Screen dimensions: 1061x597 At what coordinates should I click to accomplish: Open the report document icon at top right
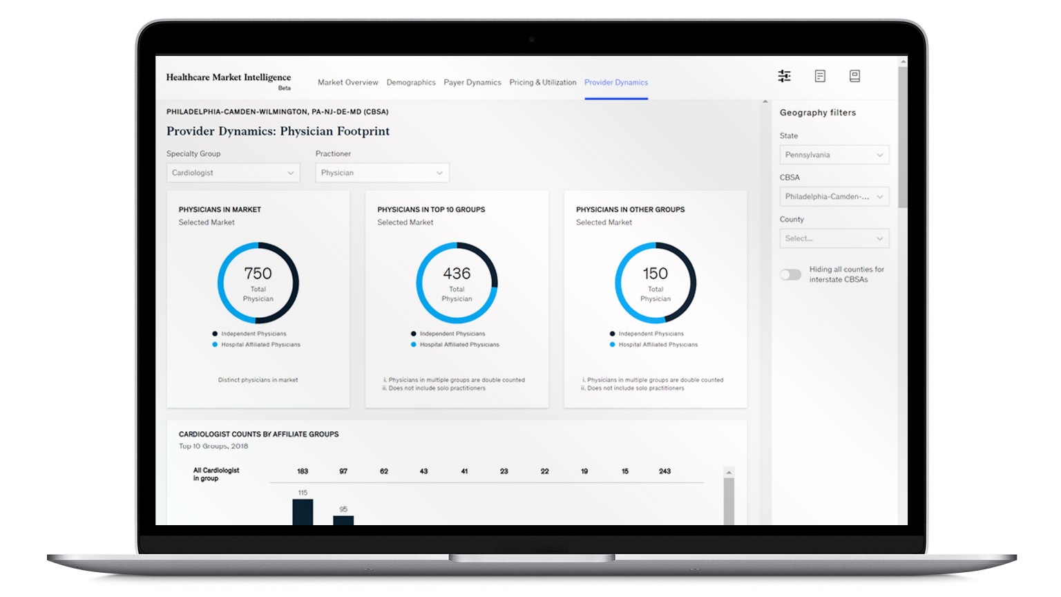click(820, 76)
